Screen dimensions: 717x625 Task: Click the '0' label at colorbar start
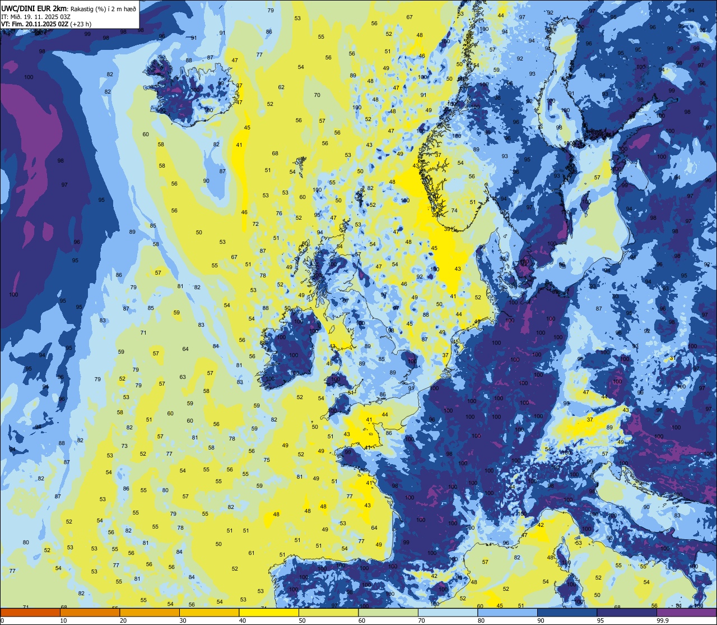pos(2,621)
